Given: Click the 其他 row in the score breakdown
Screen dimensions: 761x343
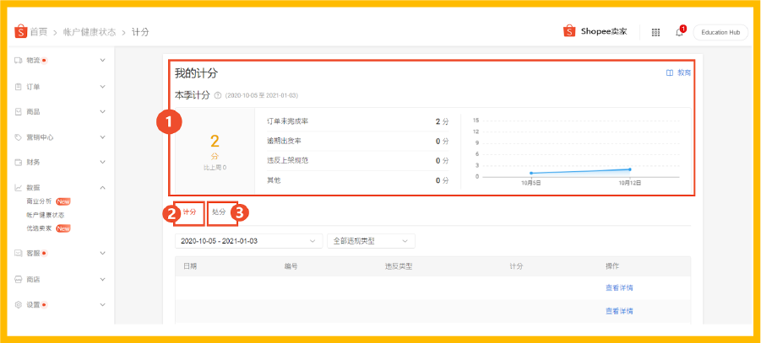Looking at the screenshot, I should point(357,180).
